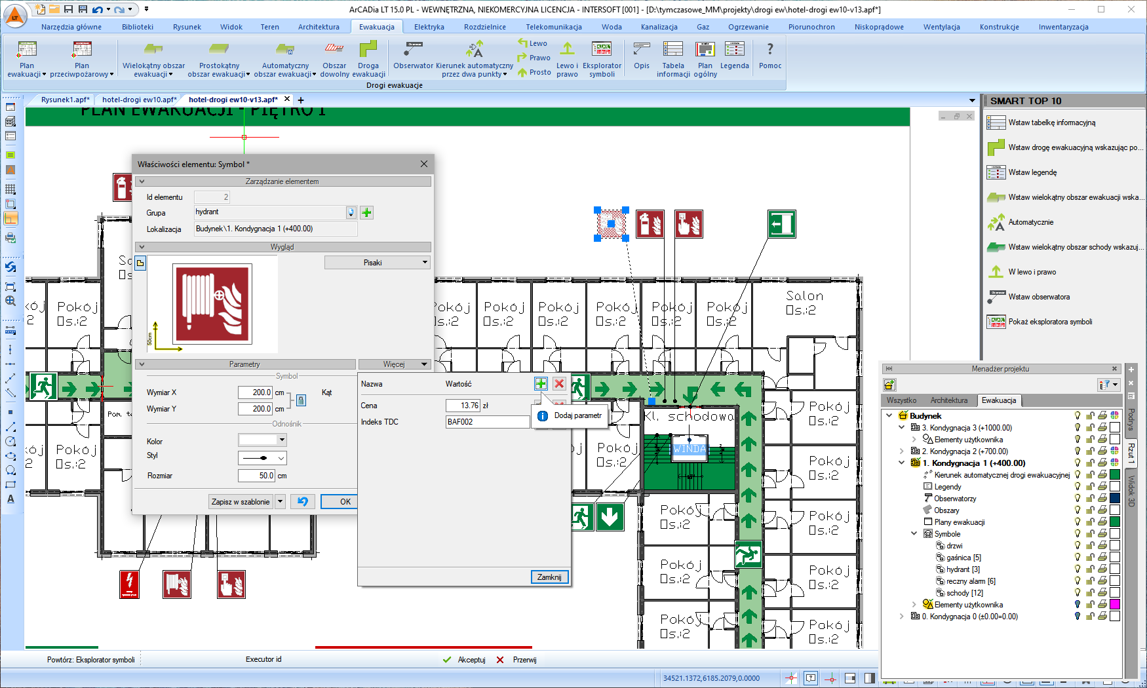This screenshot has height=688, width=1147.
Task: Click the proportions lock icon beside Wymiar
Action: [x=301, y=400]
